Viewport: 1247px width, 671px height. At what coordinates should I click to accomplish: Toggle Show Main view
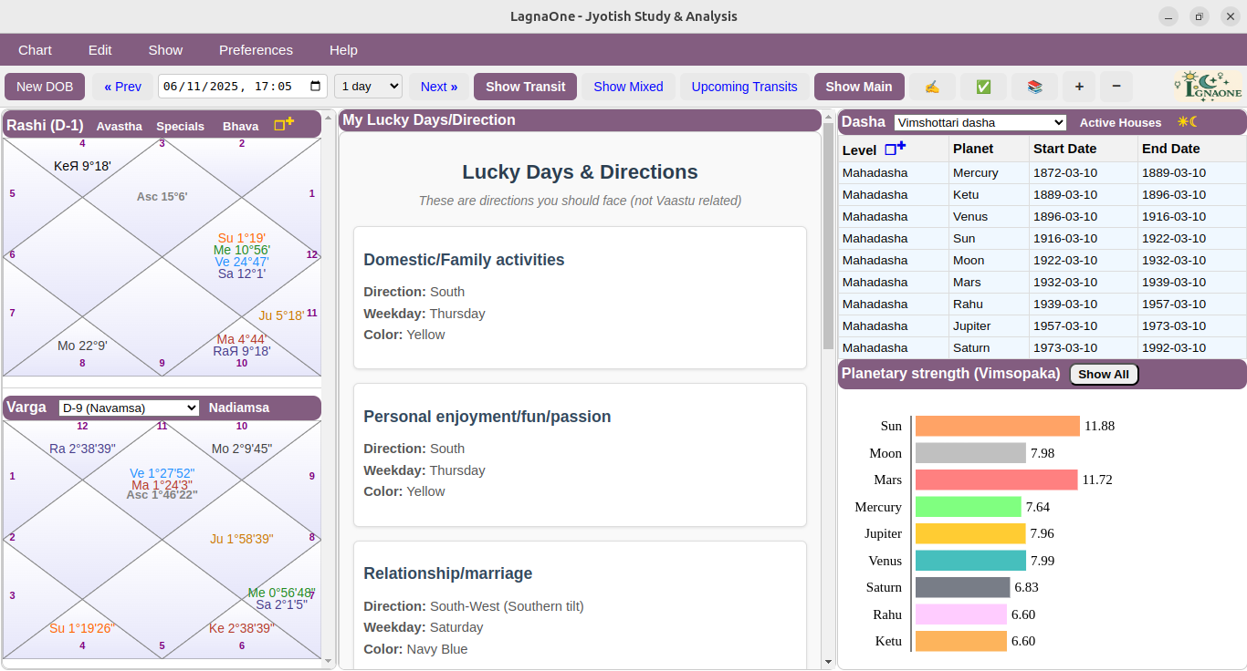pyautogui.click(x=859, y=87)
